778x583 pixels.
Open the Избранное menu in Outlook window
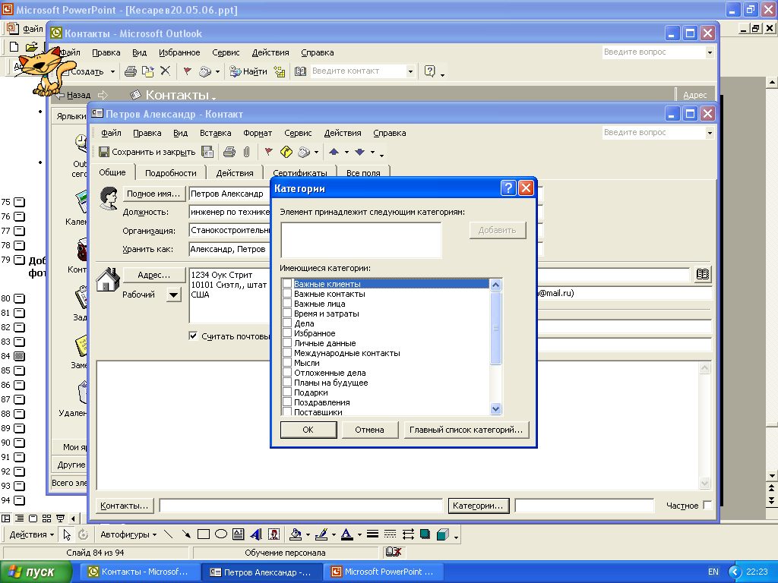tap(179, 52)
